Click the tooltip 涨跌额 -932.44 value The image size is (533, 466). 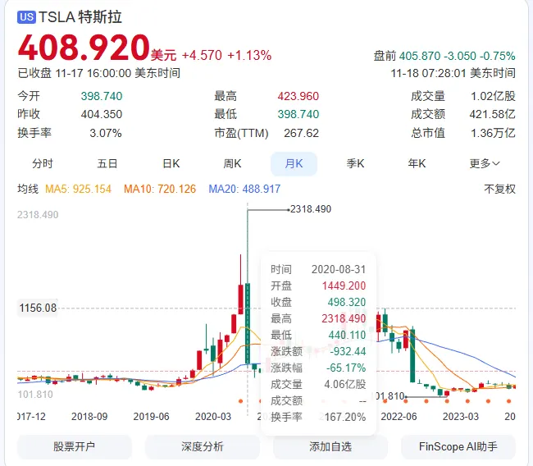pyautogui.click(x=348, y=351)
